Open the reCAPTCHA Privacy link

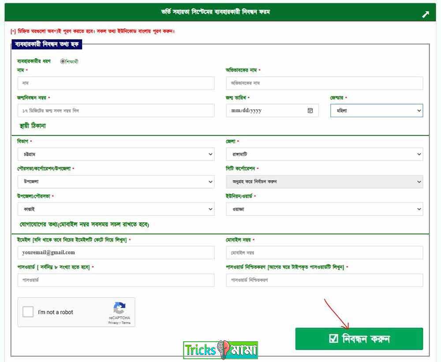pos(113,323)
